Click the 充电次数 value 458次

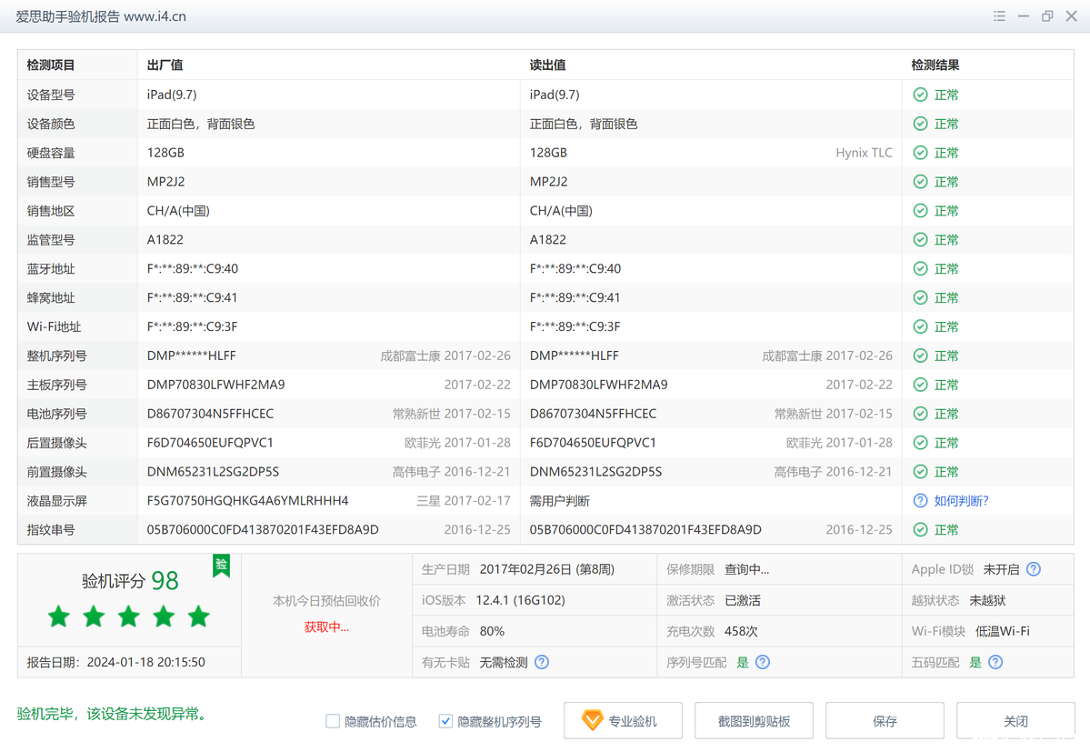pos(741,631)
